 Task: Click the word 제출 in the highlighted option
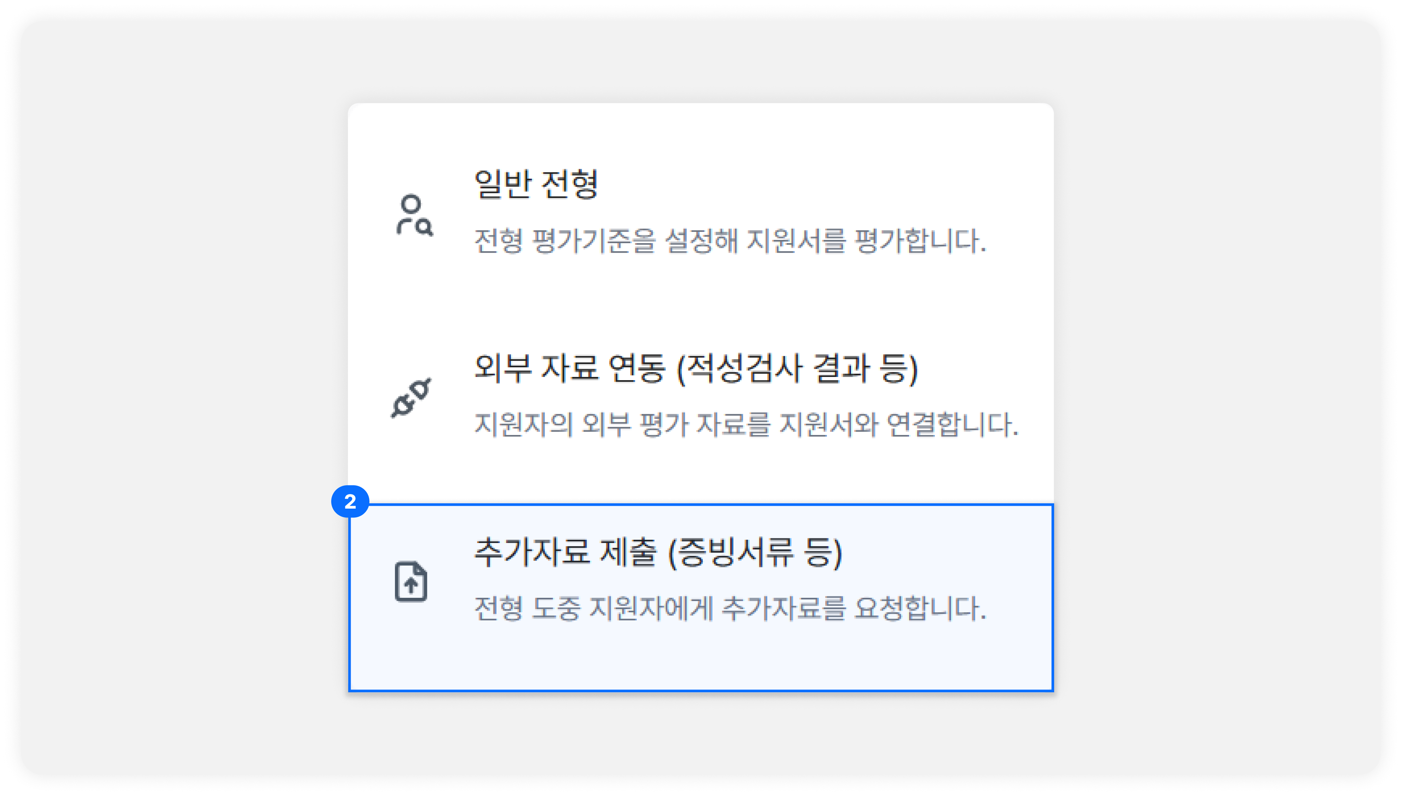[628, 552]
